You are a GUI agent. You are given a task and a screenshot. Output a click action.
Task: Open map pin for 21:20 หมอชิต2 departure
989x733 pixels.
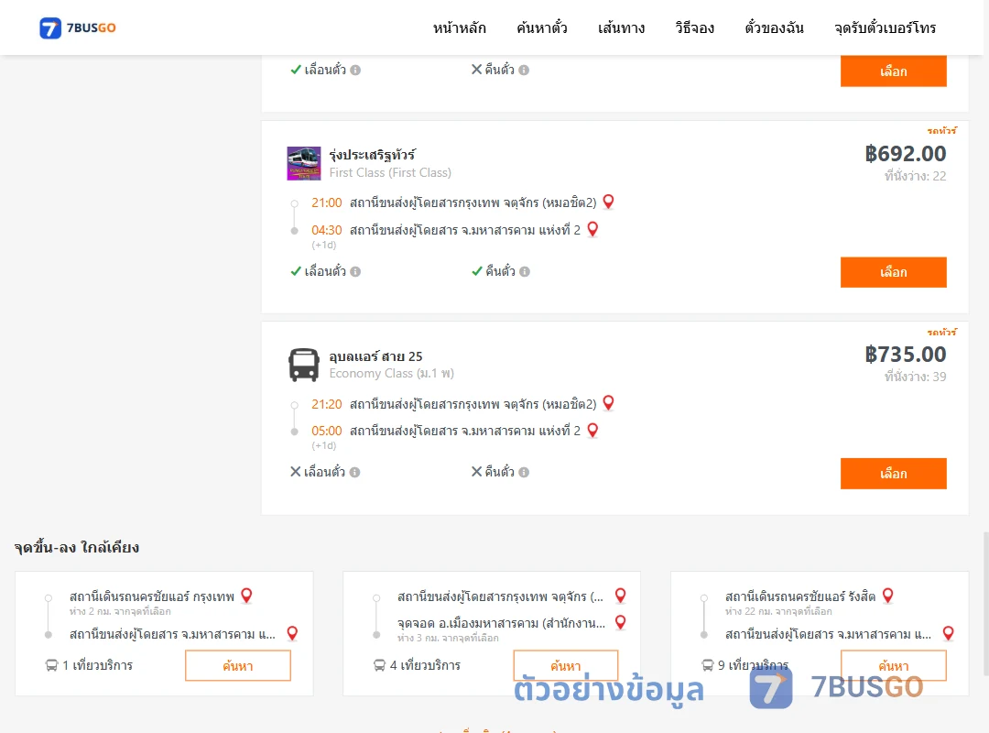(609, 403)
